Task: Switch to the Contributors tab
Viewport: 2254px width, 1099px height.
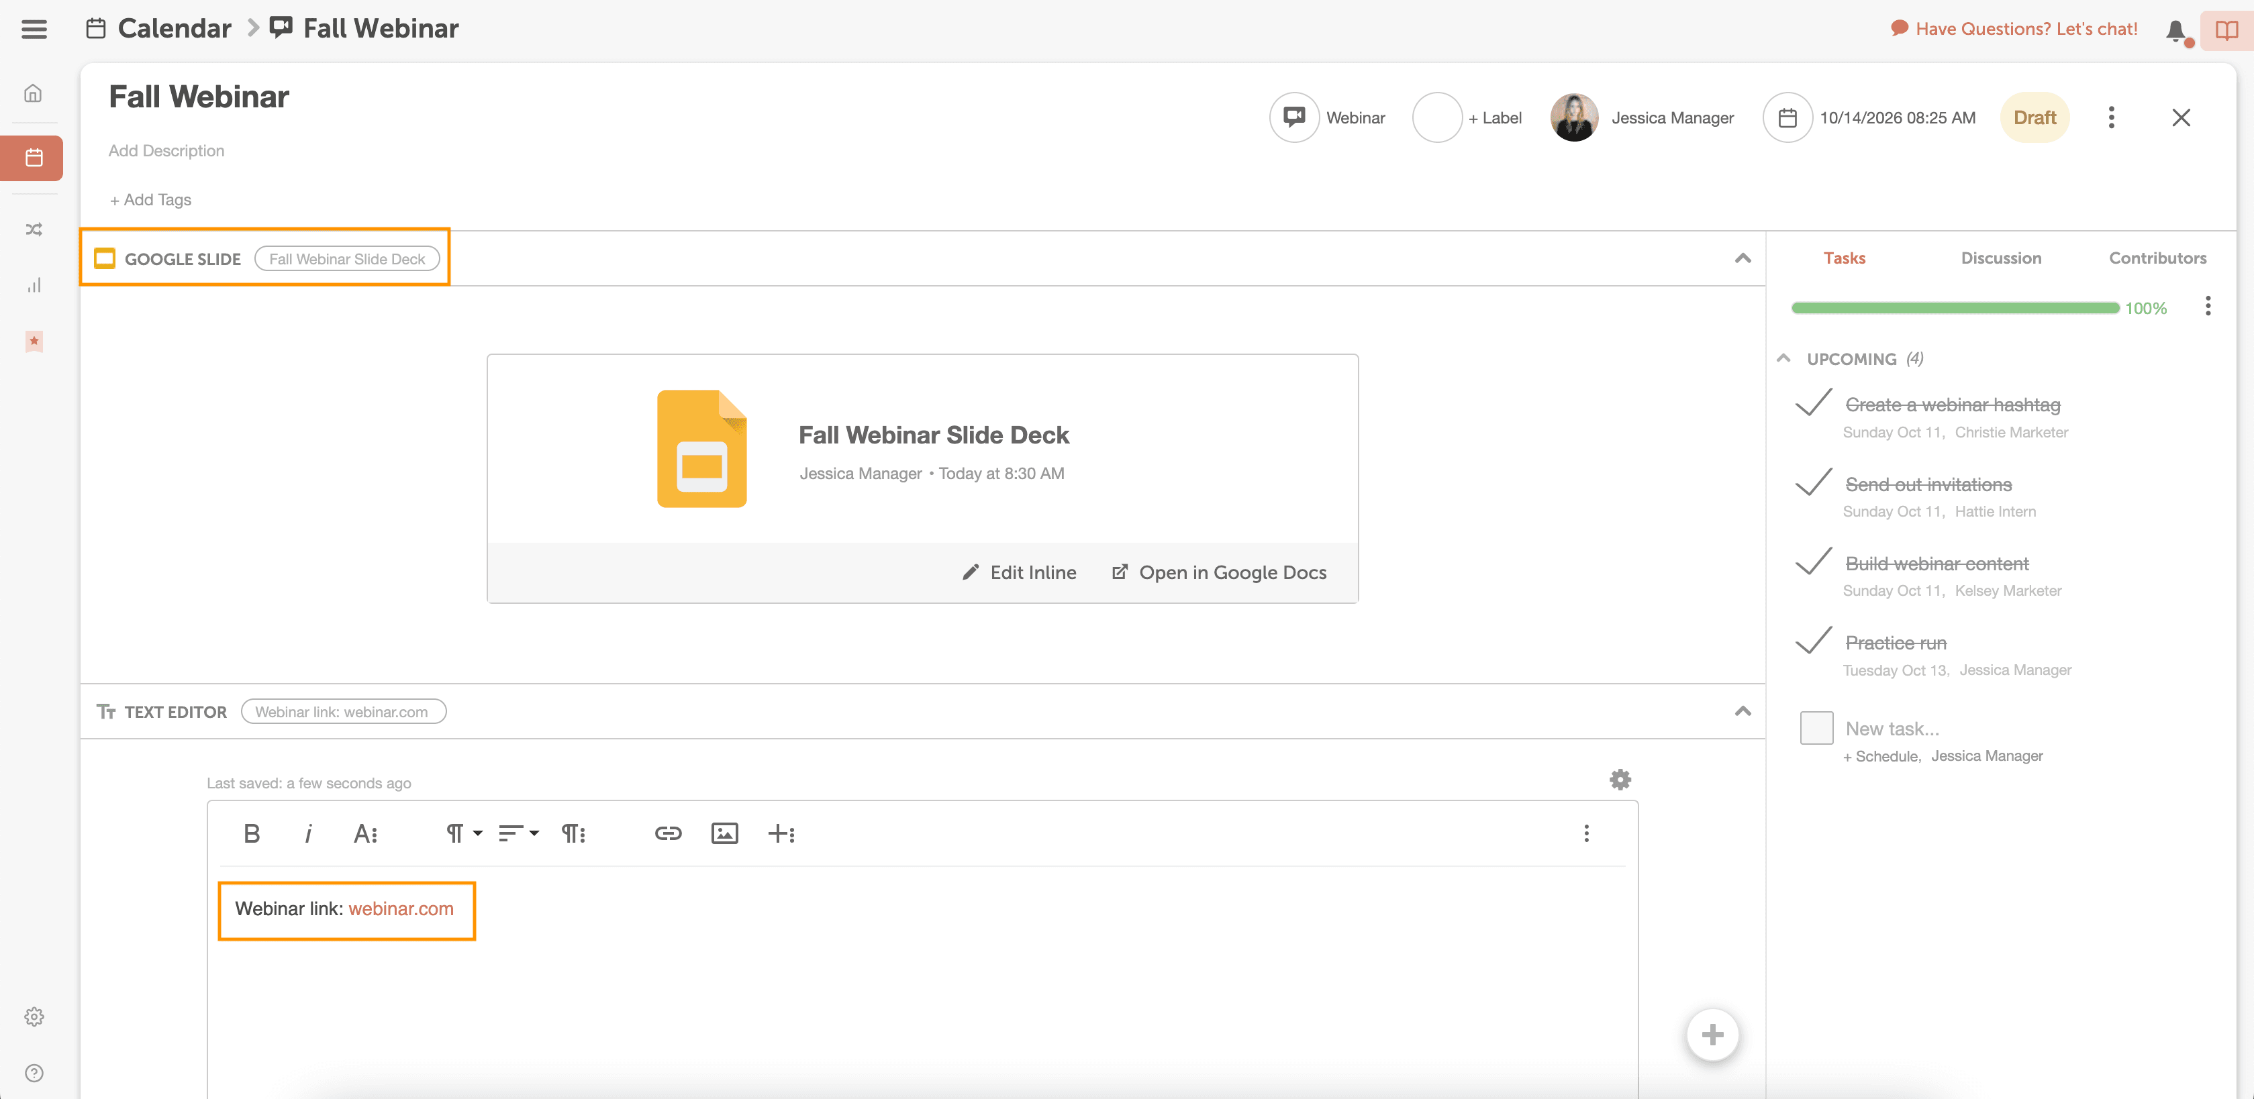Action: click(2157, 258)
